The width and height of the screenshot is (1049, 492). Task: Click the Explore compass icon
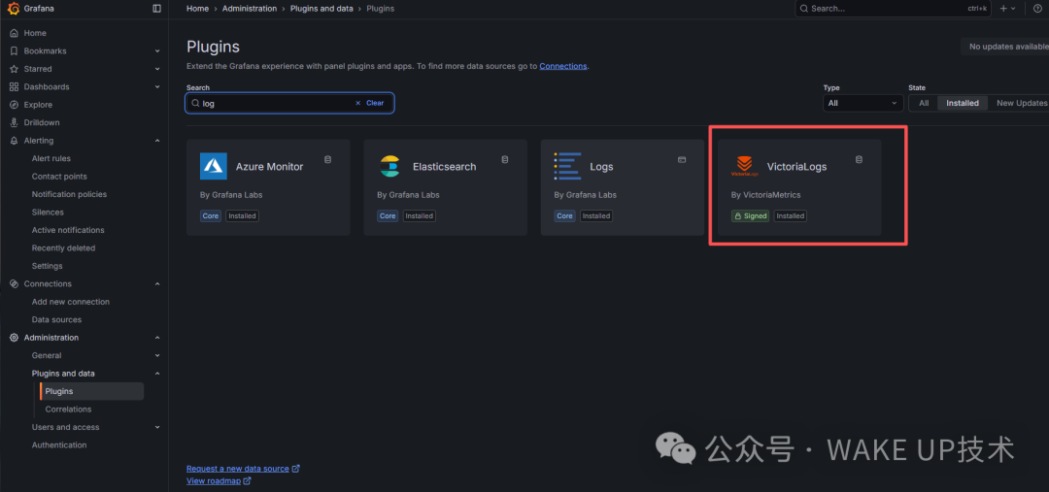coord(14,105)
